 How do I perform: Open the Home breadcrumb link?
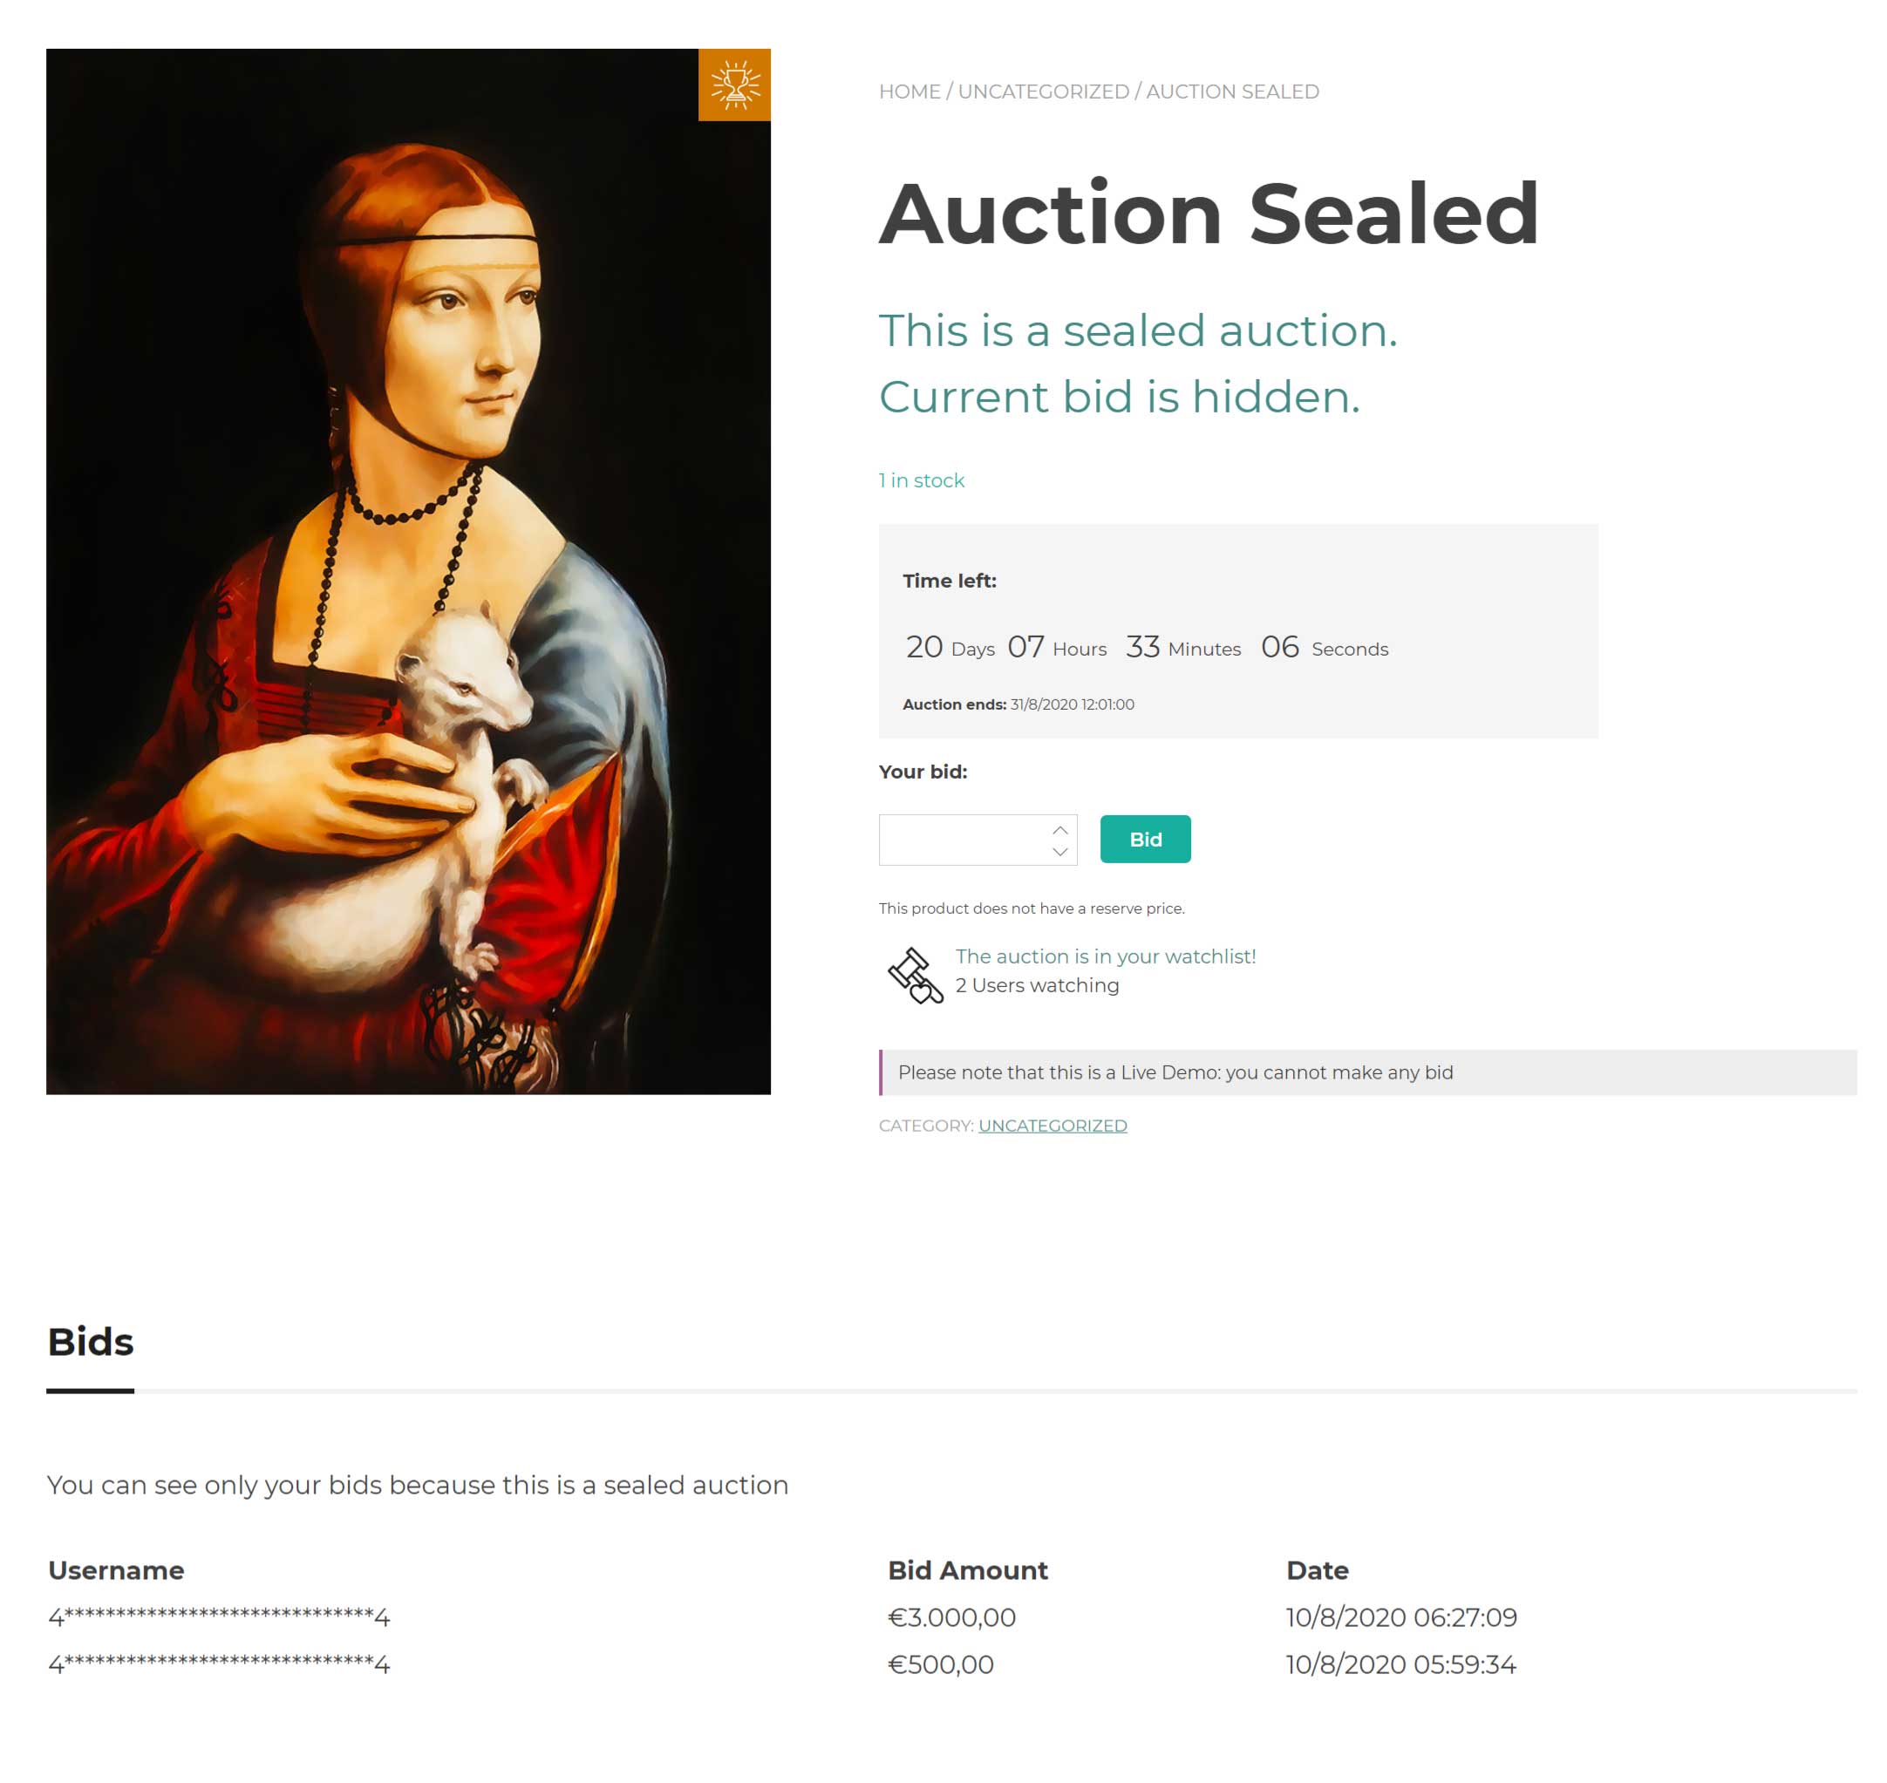click(909, 92)
